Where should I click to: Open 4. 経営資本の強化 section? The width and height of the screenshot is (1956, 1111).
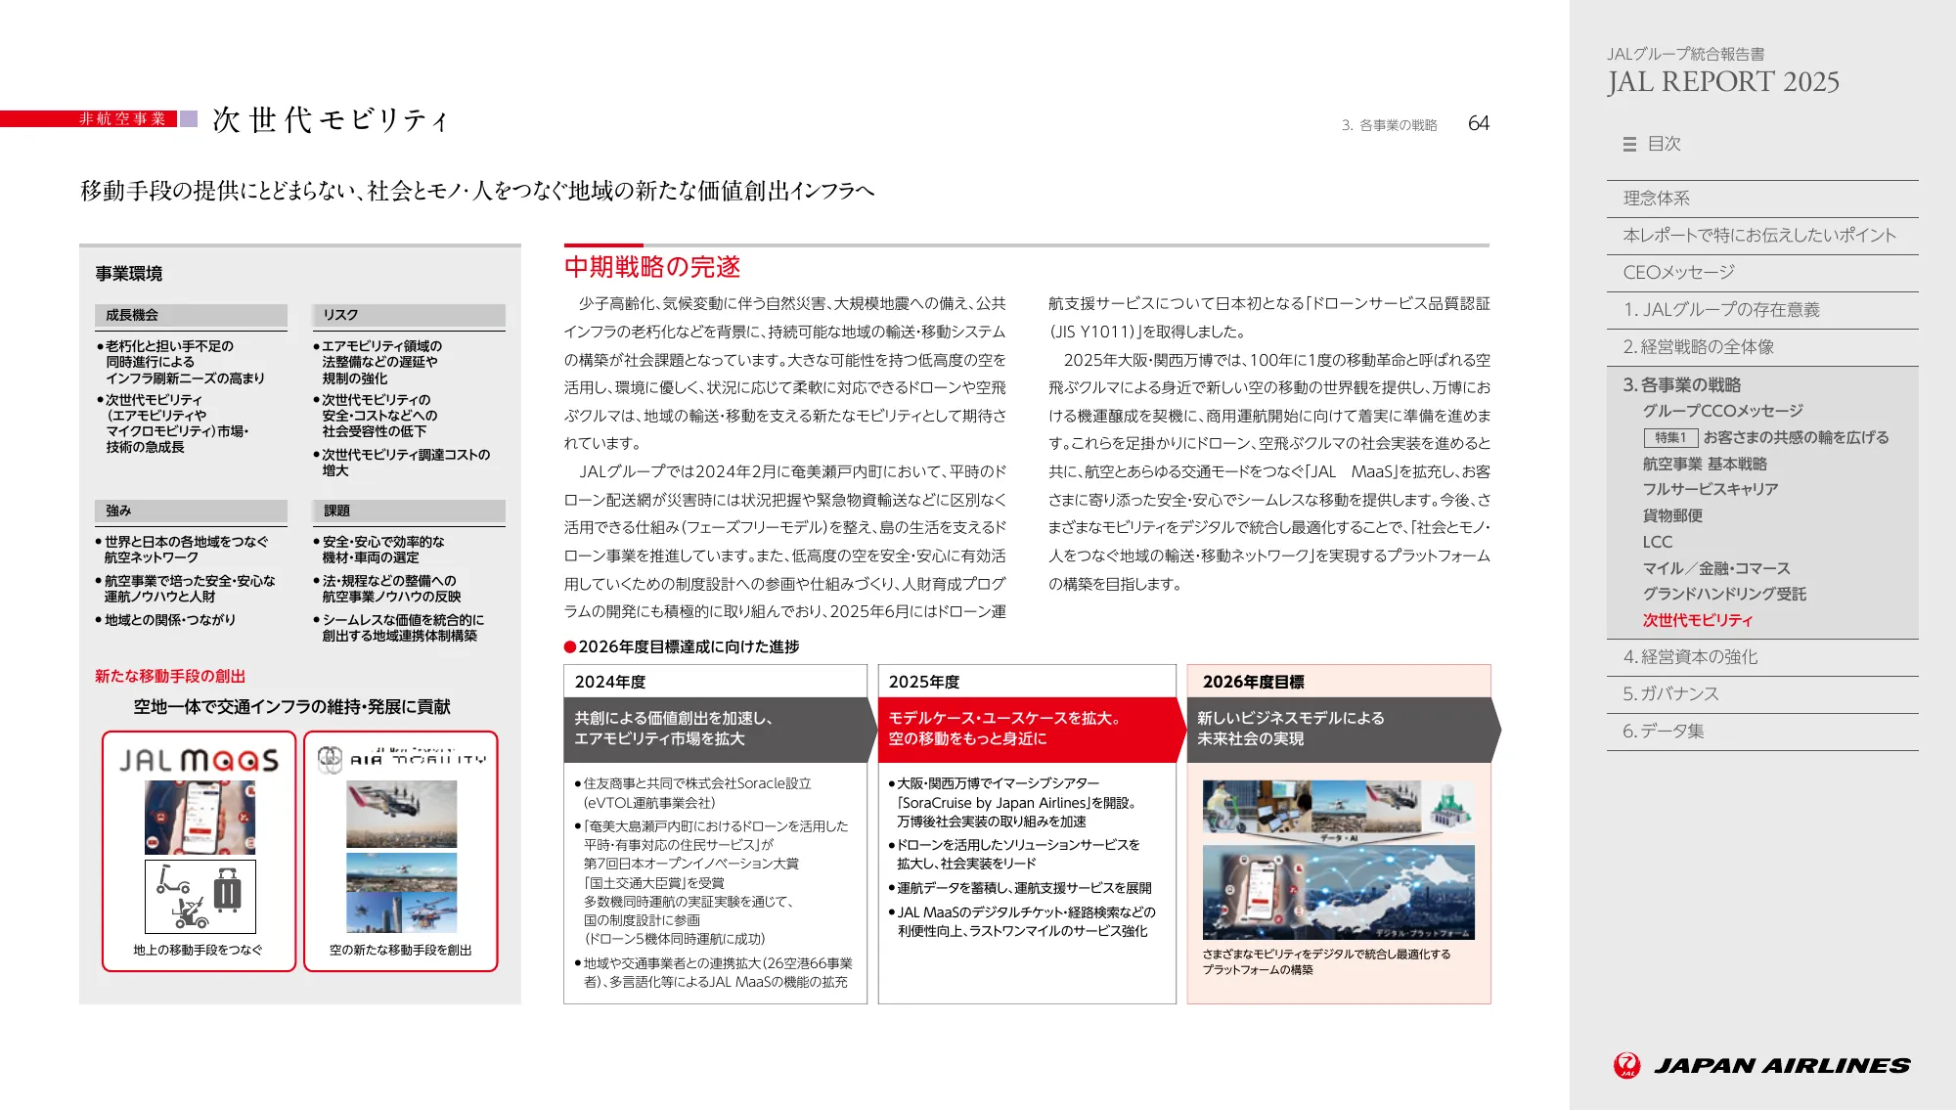(1762, 657)
